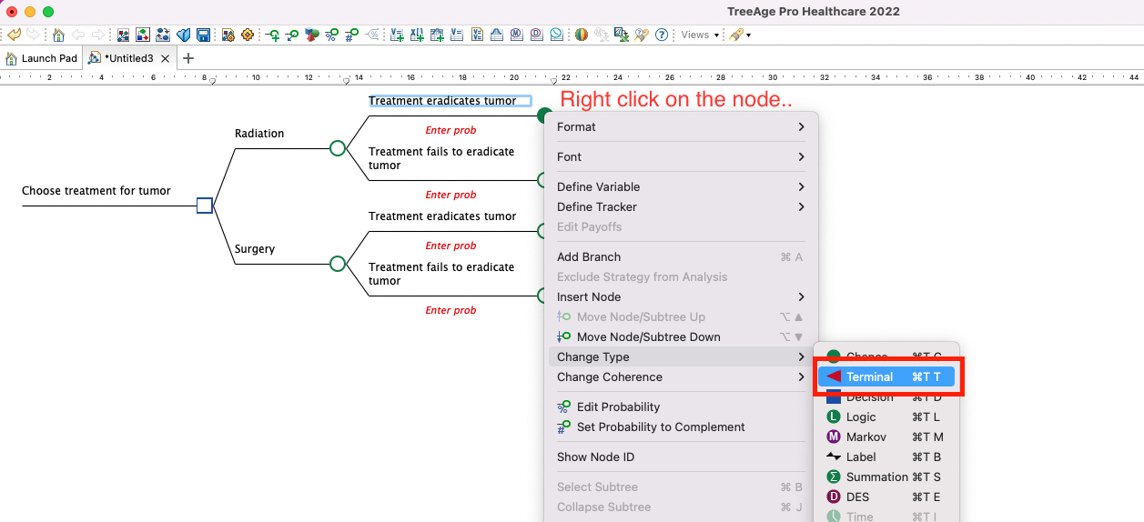Choose Add Branch from context menu
The image size is (1144, 522).
click(x=681, y=256)
